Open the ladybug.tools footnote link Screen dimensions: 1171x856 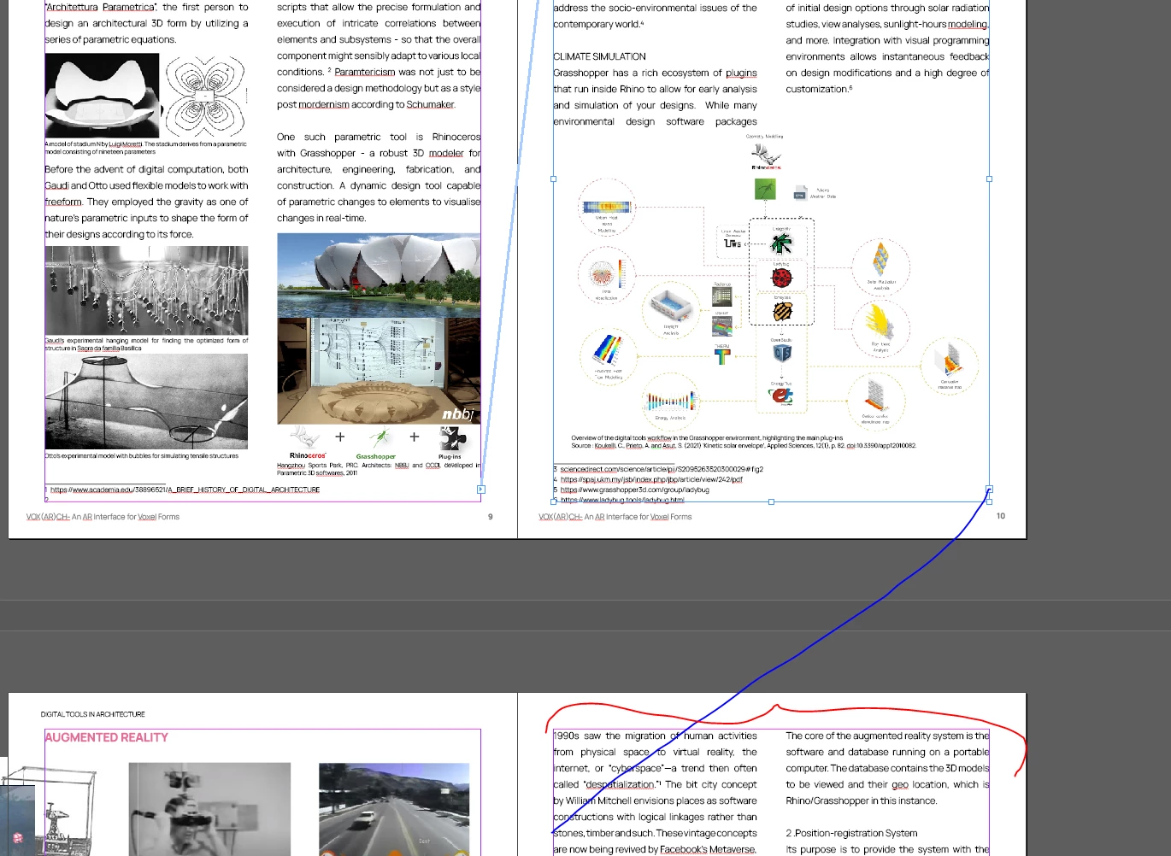622,499
